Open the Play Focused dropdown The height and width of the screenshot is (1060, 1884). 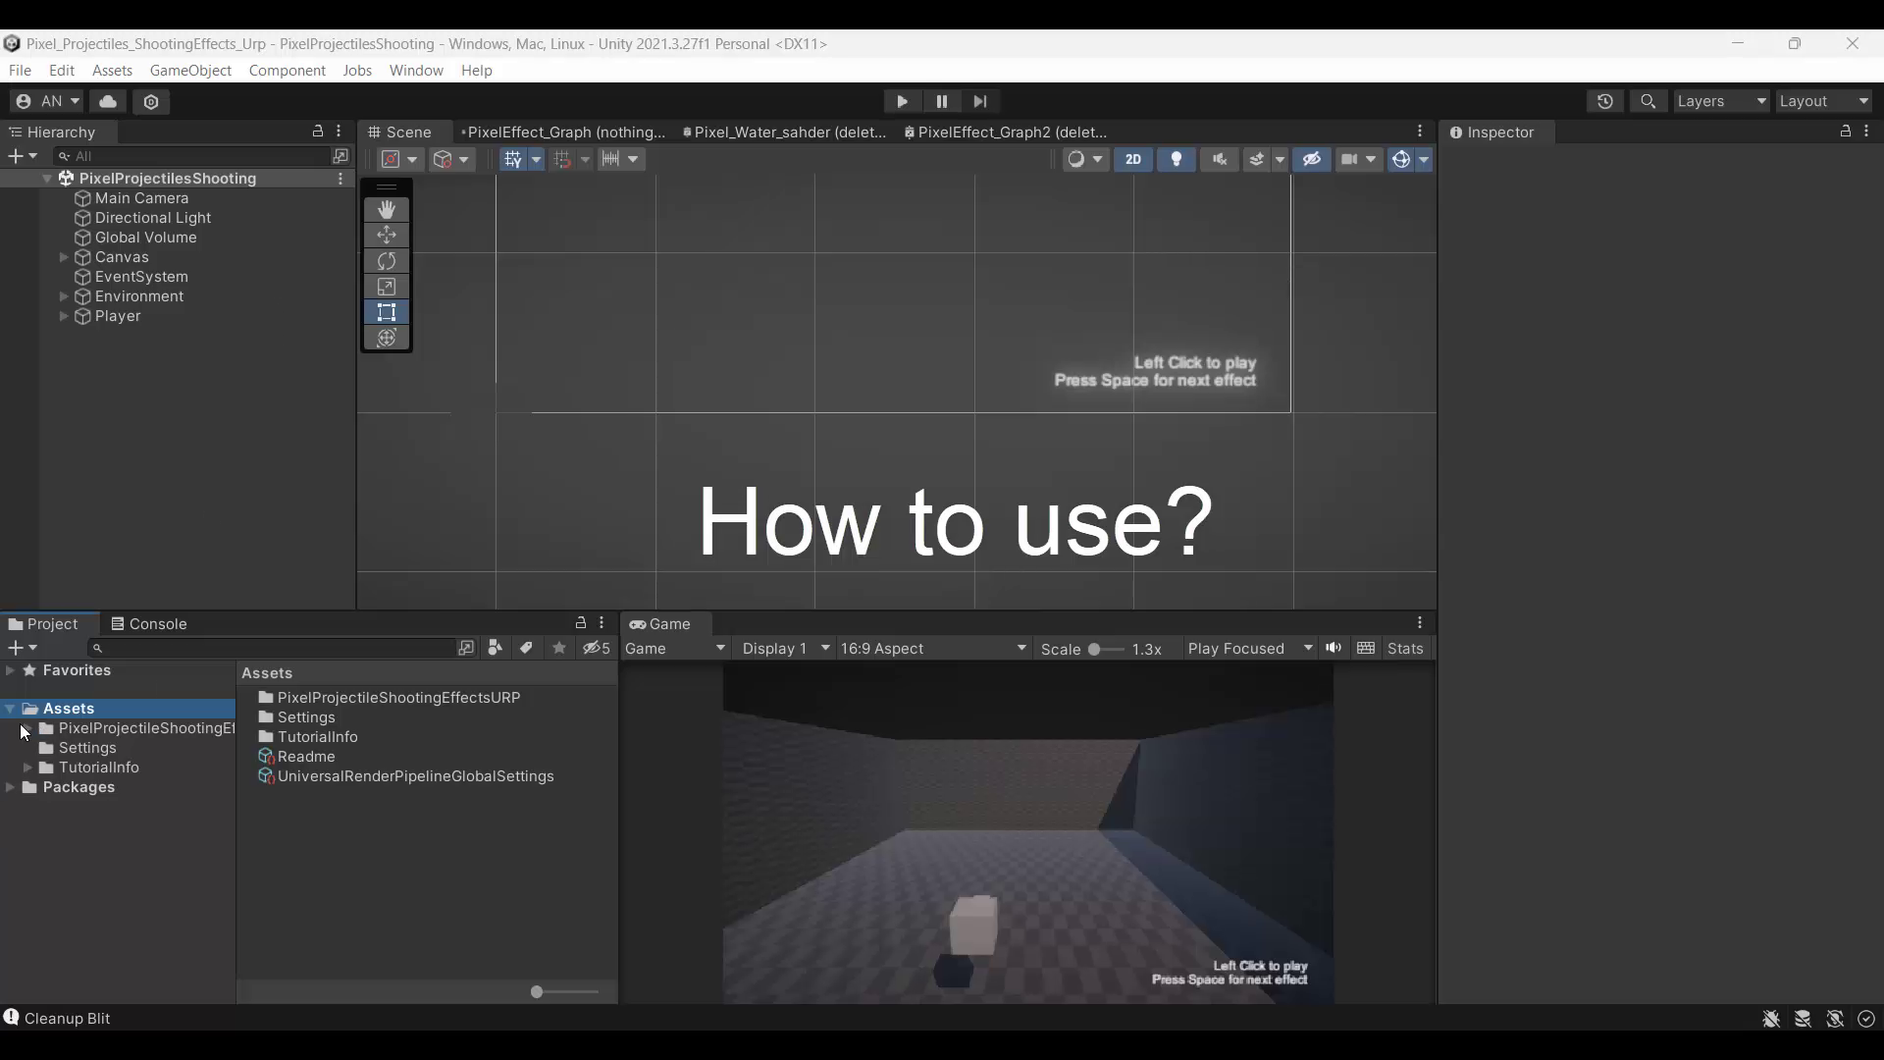point(1250,649)
